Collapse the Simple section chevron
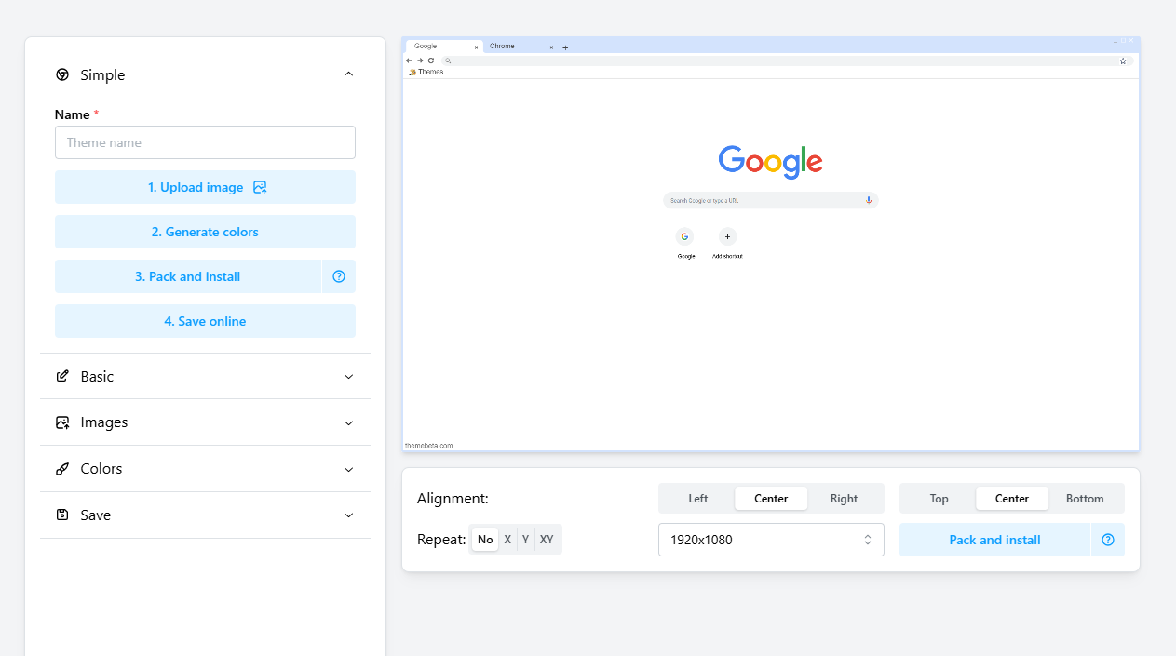The image size is (1176, 656). pos(348,74)
